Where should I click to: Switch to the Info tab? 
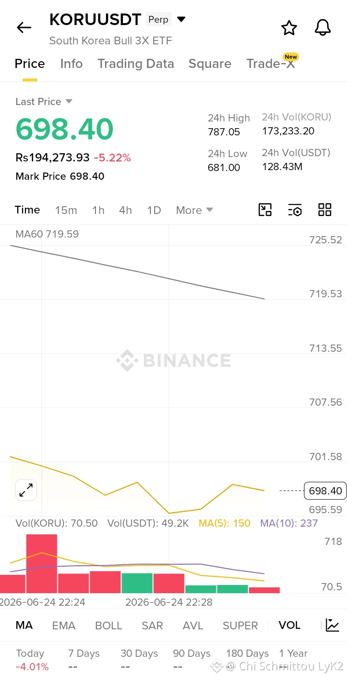(71, 64)
